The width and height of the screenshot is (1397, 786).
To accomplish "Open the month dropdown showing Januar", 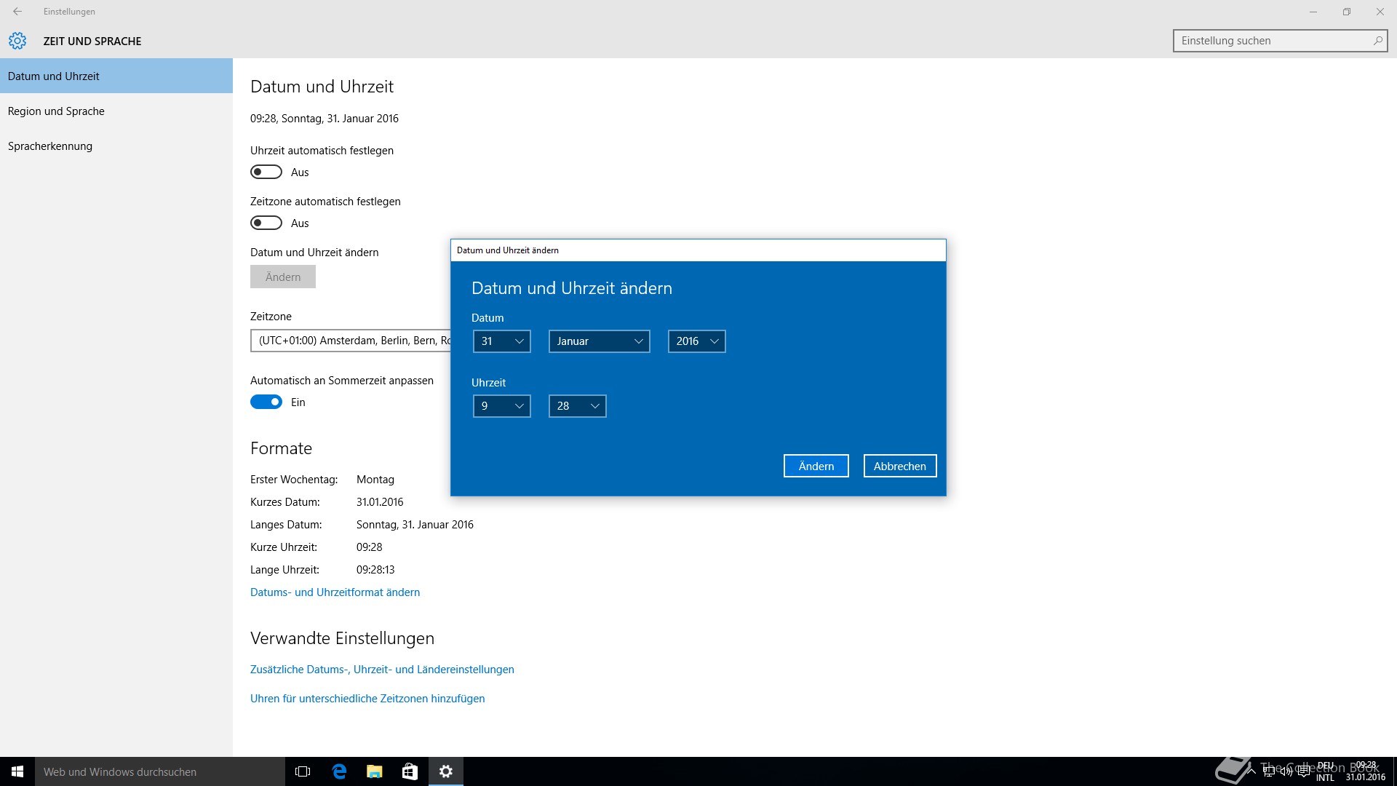I will pos(599,341).
